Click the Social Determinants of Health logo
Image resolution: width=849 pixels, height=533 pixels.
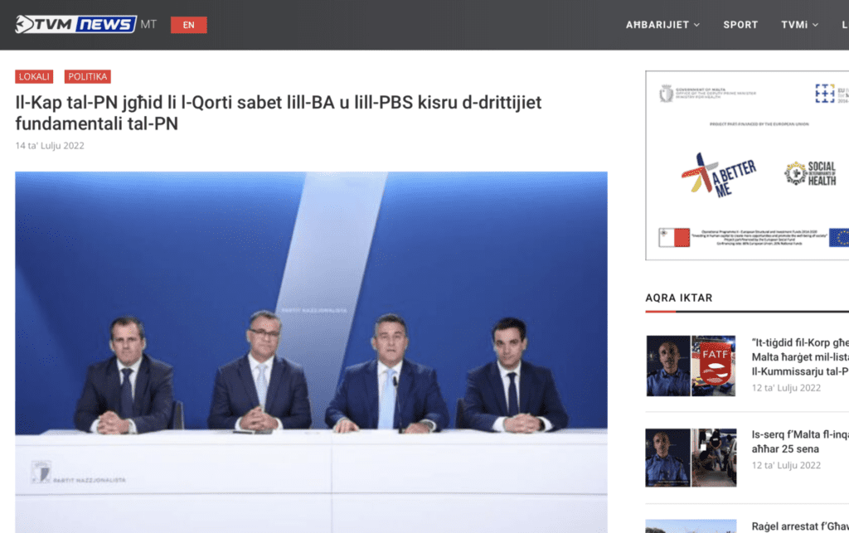[x=810, y=174]
